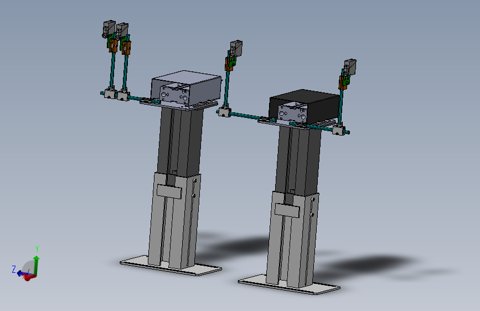Click the red X axis of the orientation triad
Screen dimensions: 480x311
pos(30,278)
